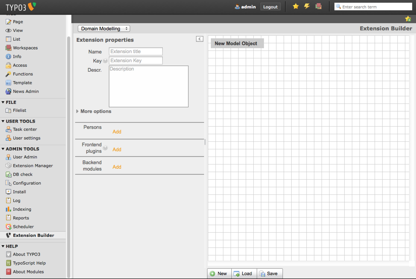Click the Extension title input field
Viewport: 416px width, 279px height.
click(136, 52)
